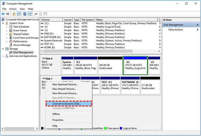
Task: Click the Up one level folder icon
Action: [14, 14]
